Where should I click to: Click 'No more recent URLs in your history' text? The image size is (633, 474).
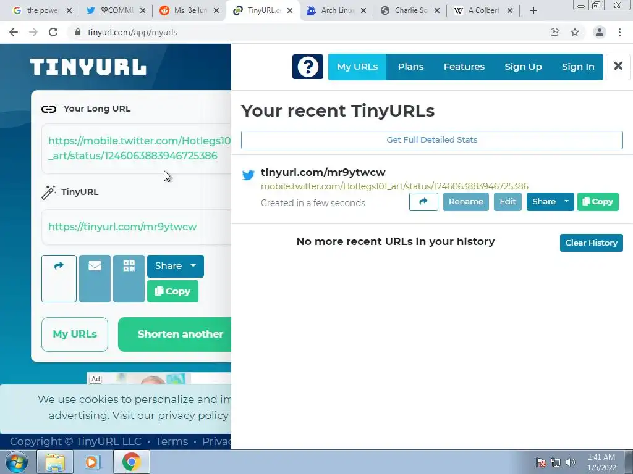(395, 241)
